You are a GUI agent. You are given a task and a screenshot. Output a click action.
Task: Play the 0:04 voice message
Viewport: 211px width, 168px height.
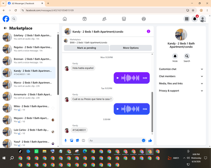(118, 109)
